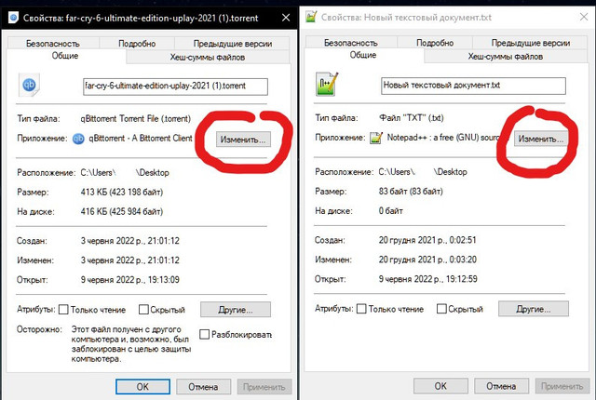Open Подробно tab in txt properties window
Viewport: 596px width, 400px height.
[x=435, y=43]
